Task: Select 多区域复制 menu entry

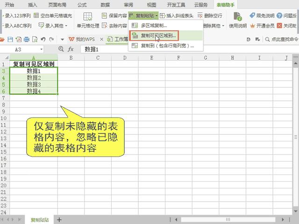Action: click(x=166, y=25)
